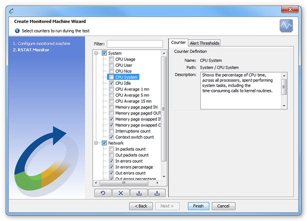Viewport: 307px width, 221px height.
Task: Click the blue info icon beside subtitle
Action: coord(17,30)
